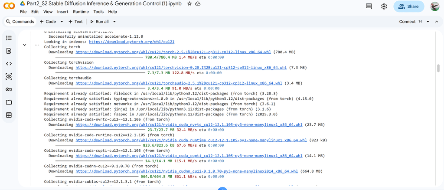This screenshot has width=444, height=190.
Task: Open the download.pytorch.org/whl/cu121 index link
Action: pos(132,42)
